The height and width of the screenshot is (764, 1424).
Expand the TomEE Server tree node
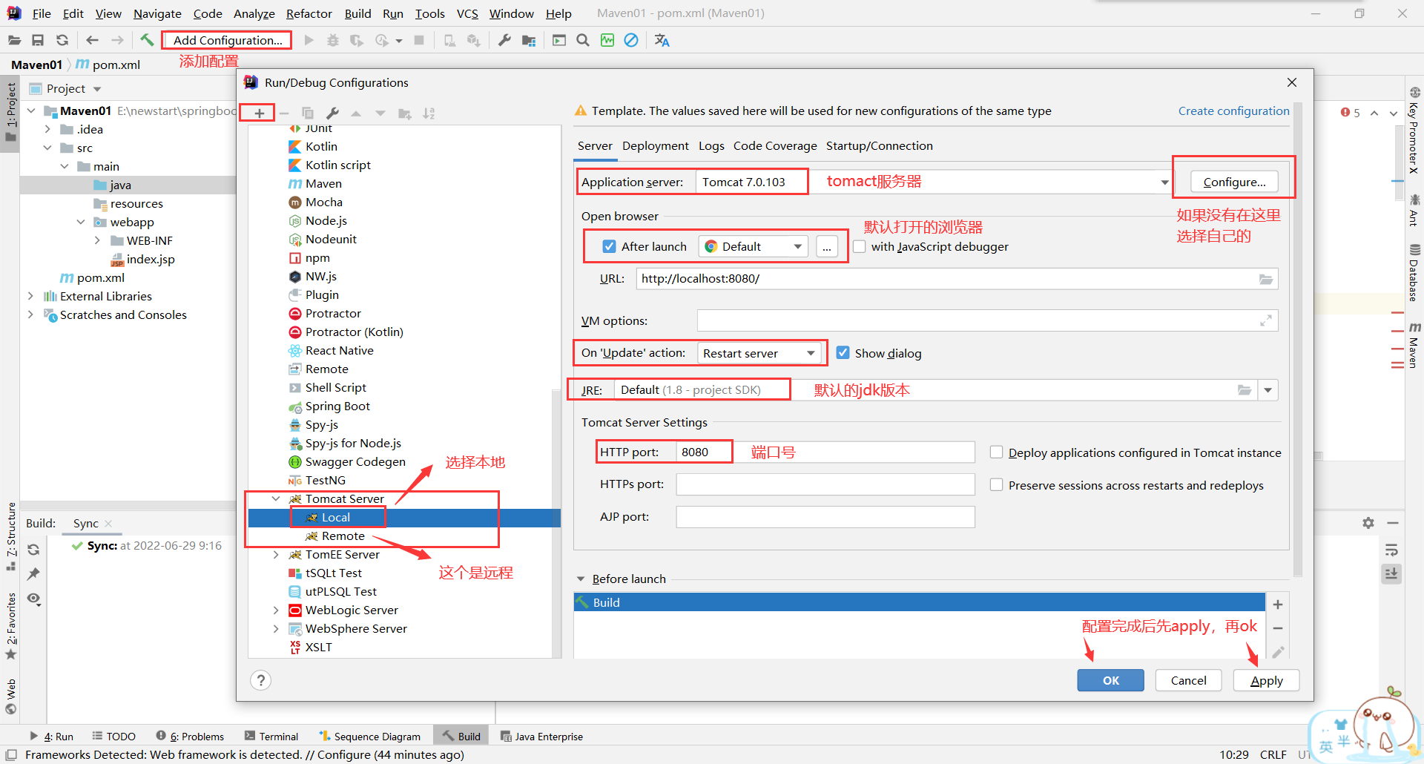276,554
